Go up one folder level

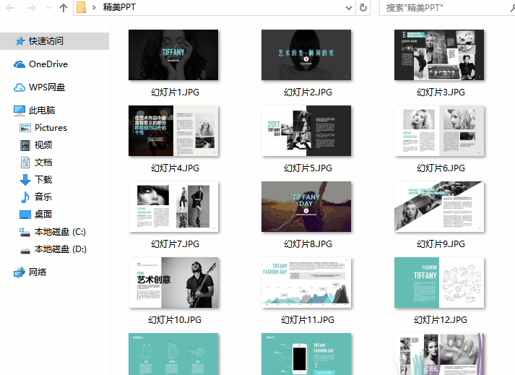click(x=63, y=7)
